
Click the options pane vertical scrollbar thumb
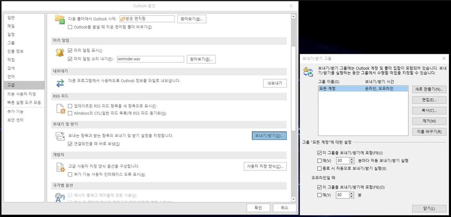coord(293,88)
